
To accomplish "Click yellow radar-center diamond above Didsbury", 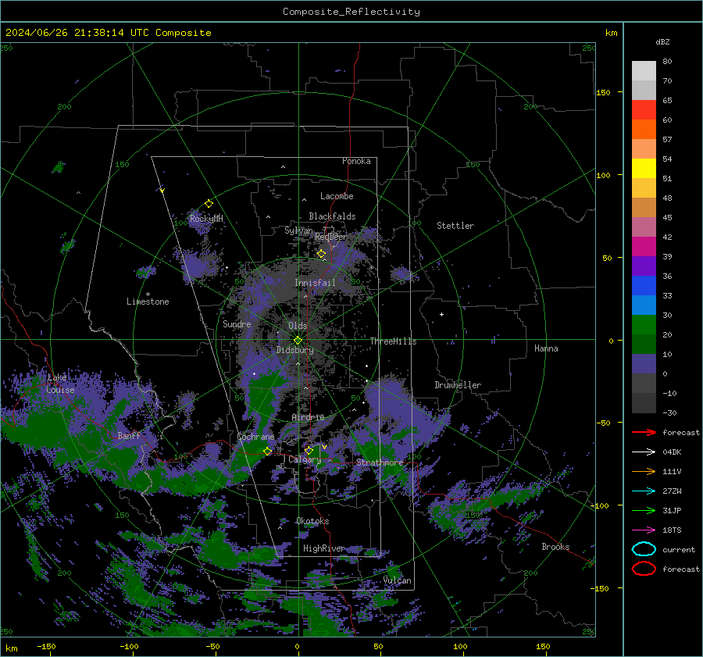I will point(298,341).
